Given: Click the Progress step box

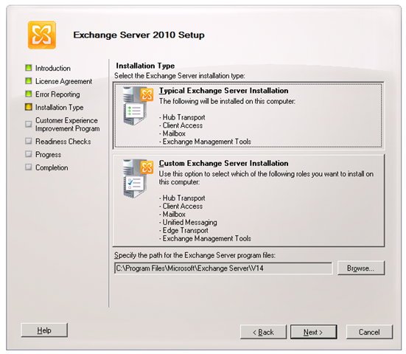Looking at the screenshot, I should point(29,154).
